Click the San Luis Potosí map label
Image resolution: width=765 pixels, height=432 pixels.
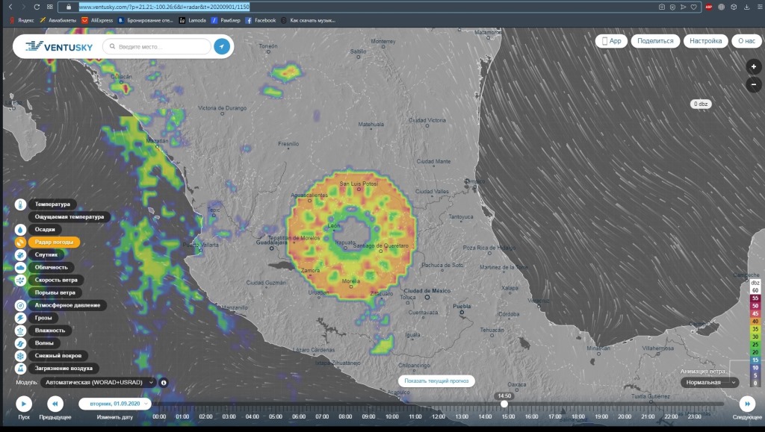pyautogui.click(x=359, y=184)
